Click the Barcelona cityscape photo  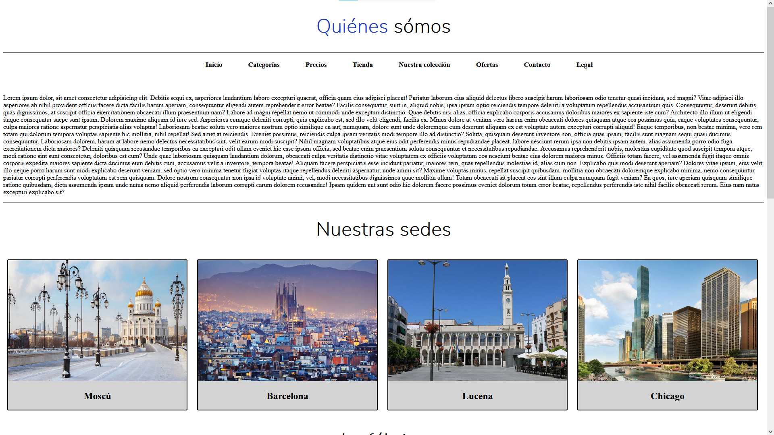tap(287, 321)
